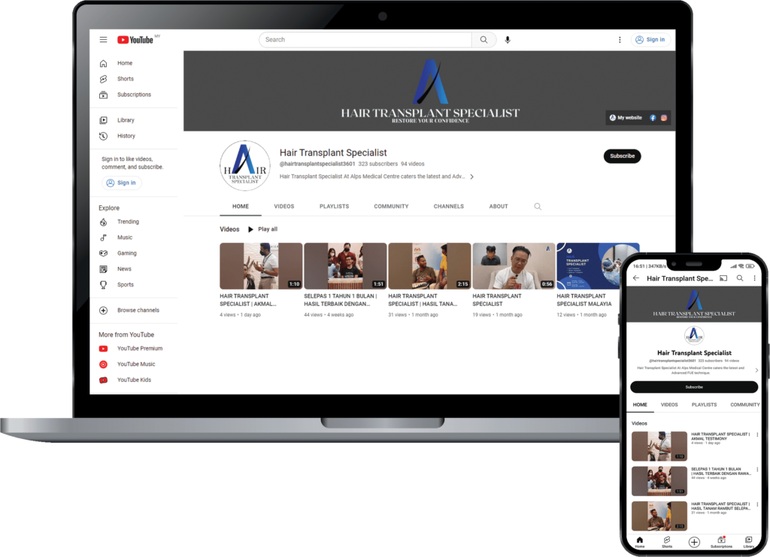Viewport: 770px width, 557px height.
Task: Start a voice search with the microphone
Action: 508,39
